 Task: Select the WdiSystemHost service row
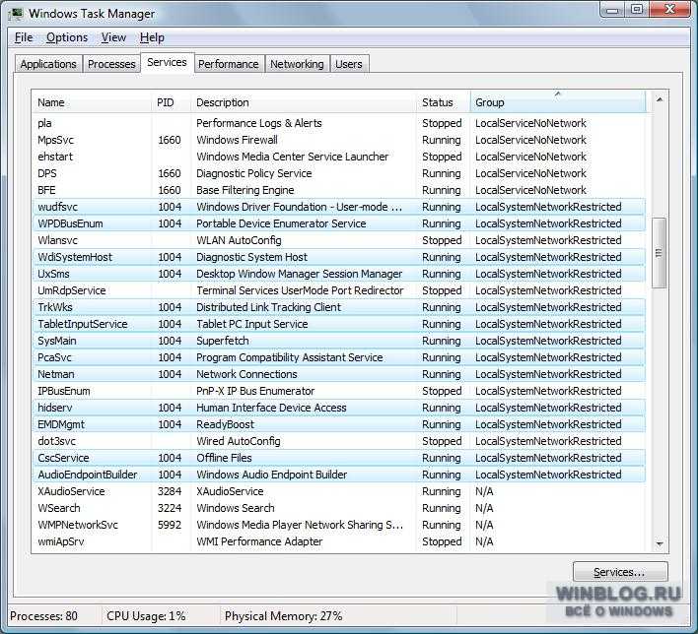pos(338,257)
